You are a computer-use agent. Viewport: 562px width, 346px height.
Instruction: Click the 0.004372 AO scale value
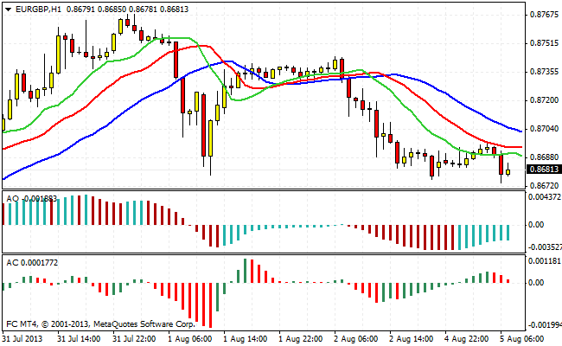click(545, 197)
